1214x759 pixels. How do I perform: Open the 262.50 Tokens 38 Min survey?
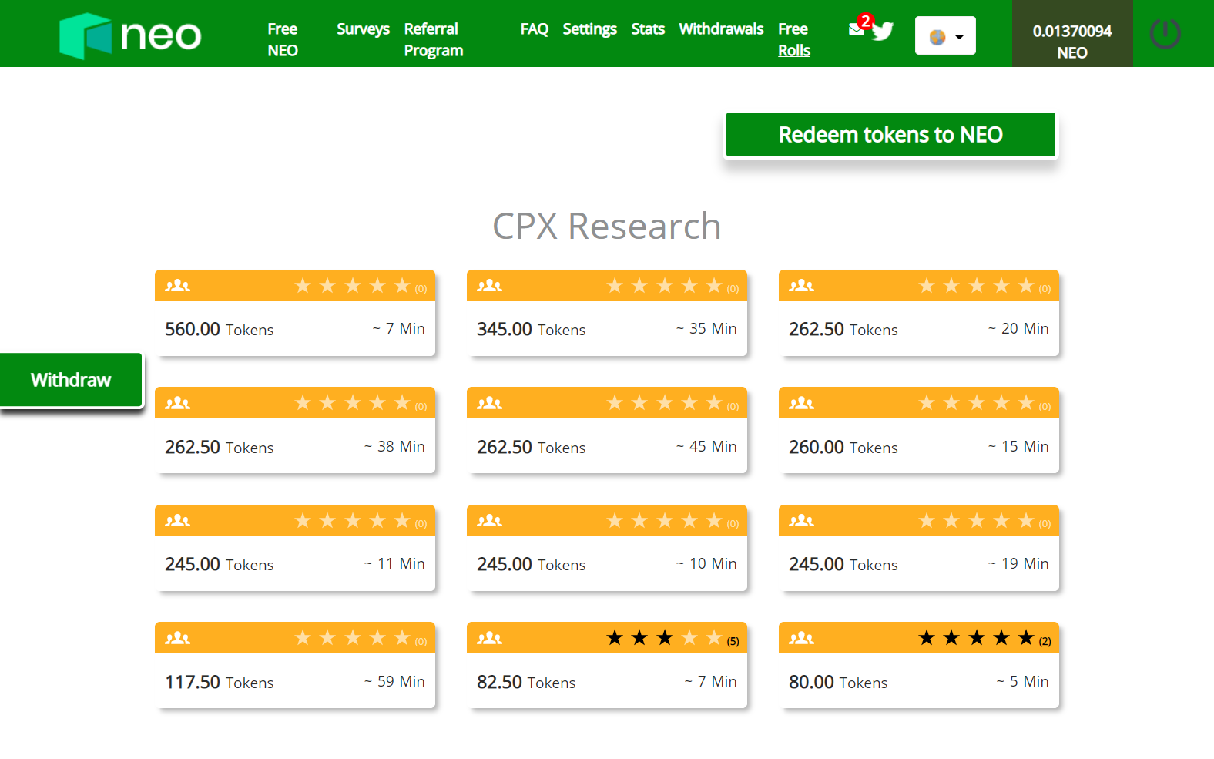[295, 430]
